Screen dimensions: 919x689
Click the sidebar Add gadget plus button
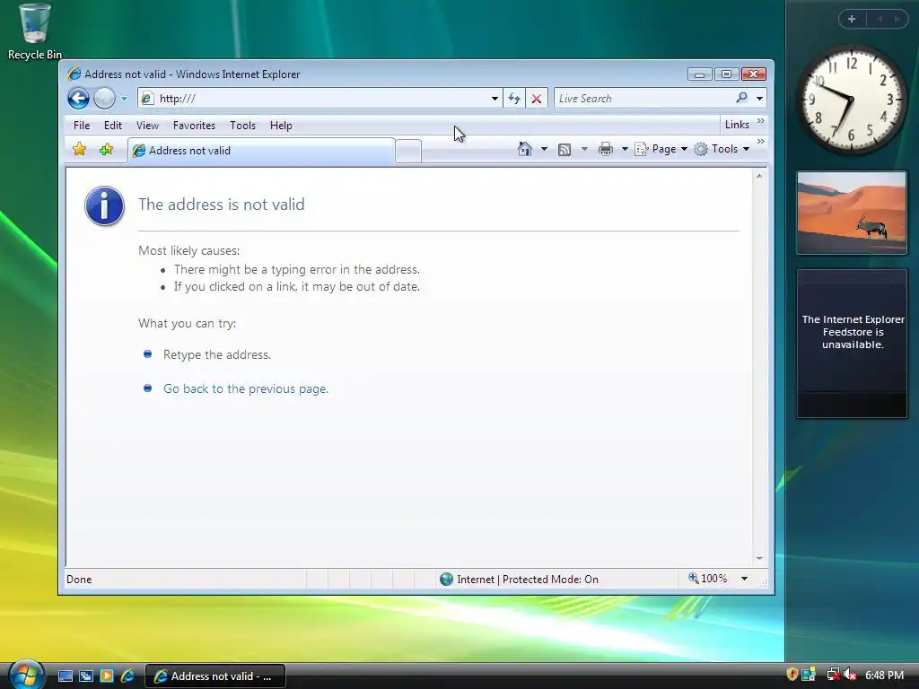click(852, 19)
